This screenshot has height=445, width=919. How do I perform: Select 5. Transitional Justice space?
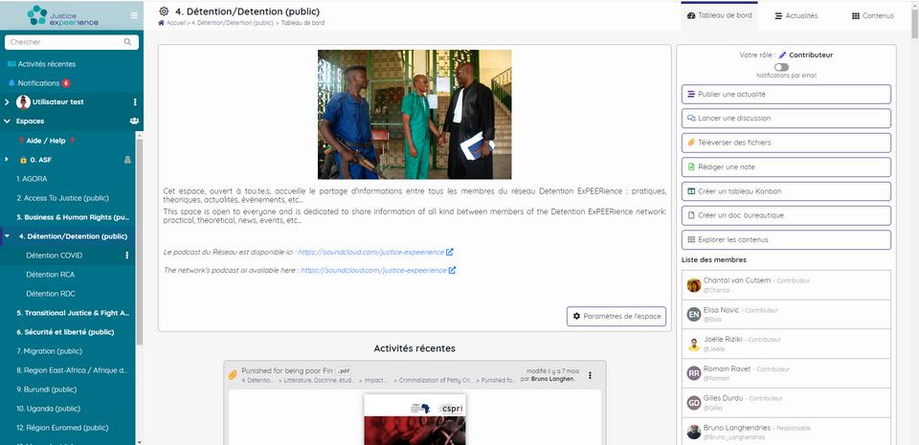pyautogui.click(x=73, y=313)
